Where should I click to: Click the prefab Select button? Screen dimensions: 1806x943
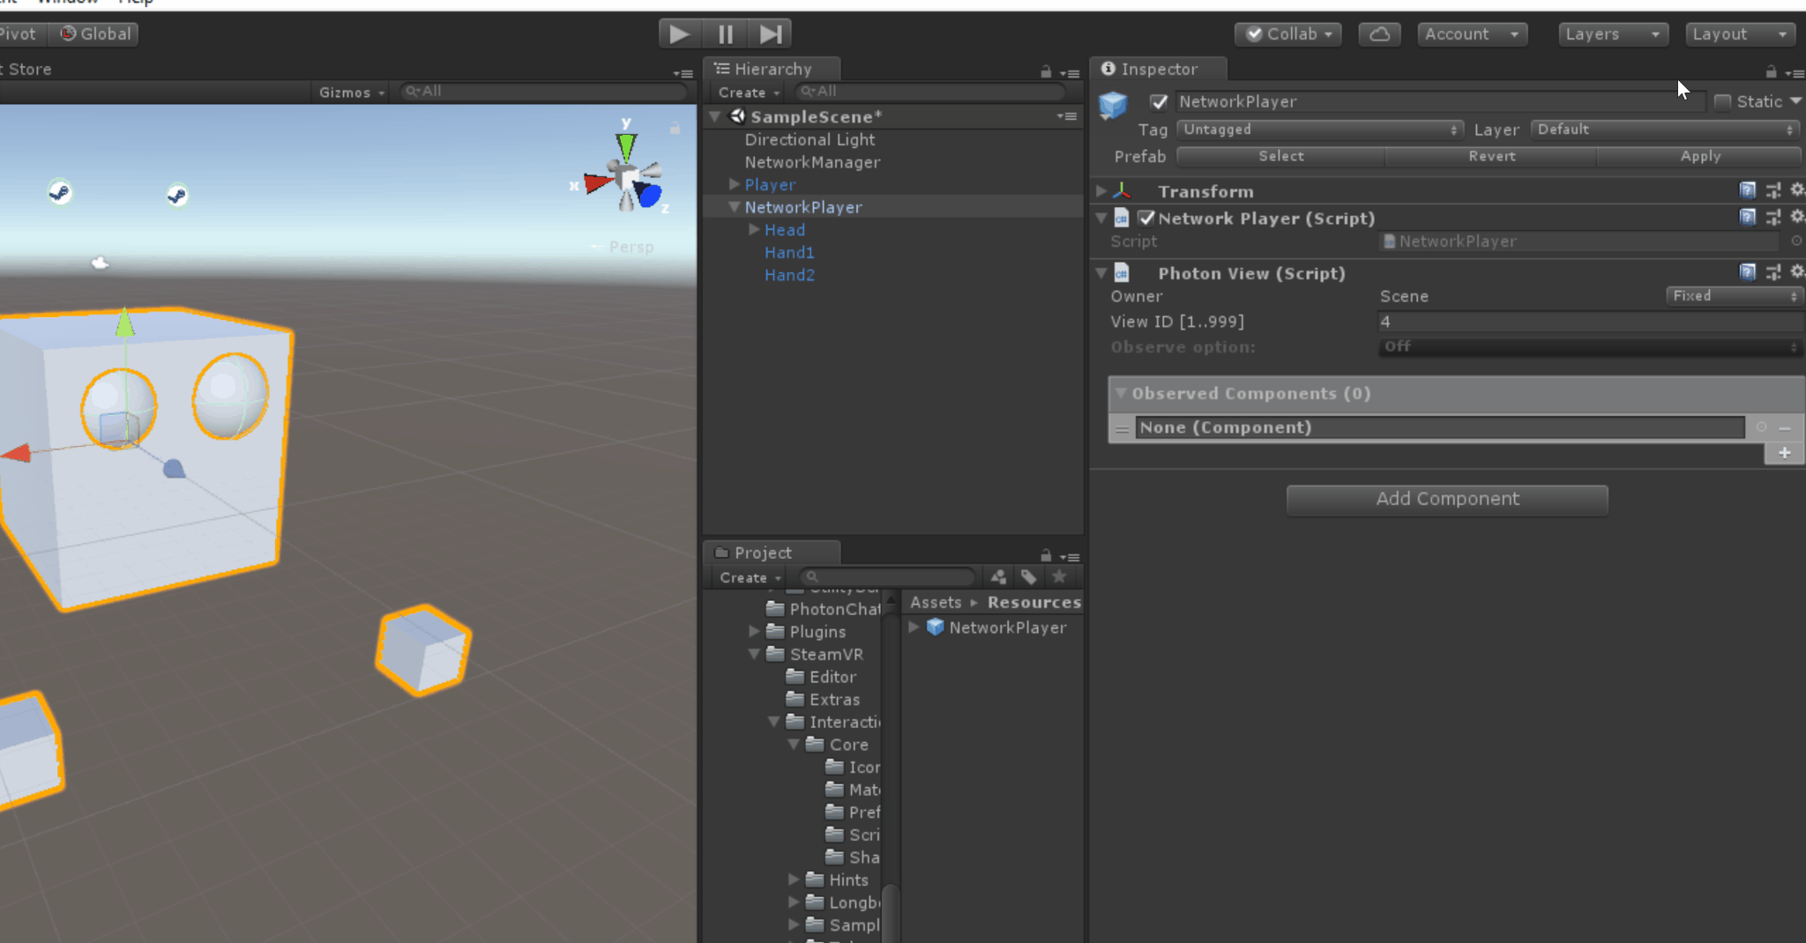point(1280,156)
